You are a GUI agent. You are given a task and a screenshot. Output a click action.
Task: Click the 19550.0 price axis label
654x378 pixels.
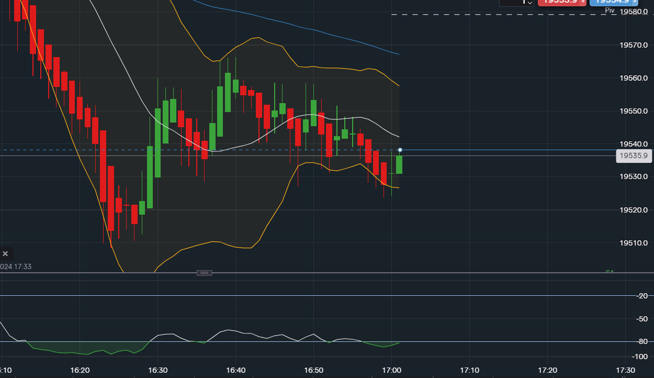click(634, 111)
